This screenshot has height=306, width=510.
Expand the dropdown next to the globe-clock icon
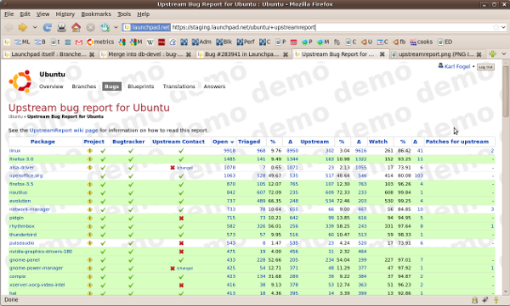[x=116, y=27]
